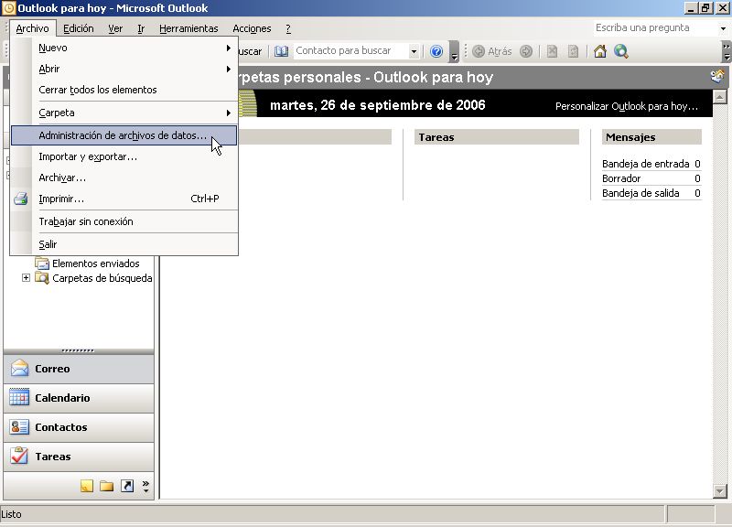Click the Atrás back button
Screen dimensions: 732x527
click(x=492, y=51)
